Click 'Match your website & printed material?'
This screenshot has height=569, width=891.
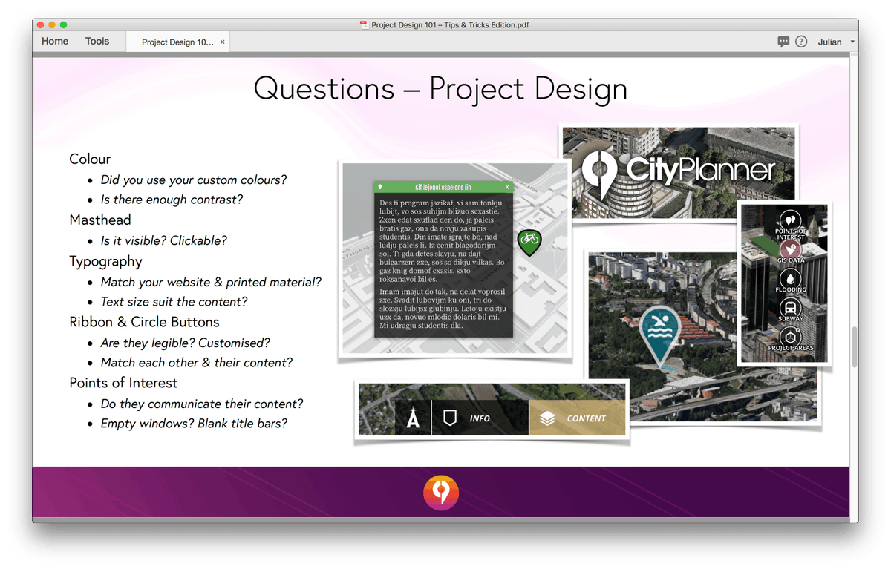(211, 282)
